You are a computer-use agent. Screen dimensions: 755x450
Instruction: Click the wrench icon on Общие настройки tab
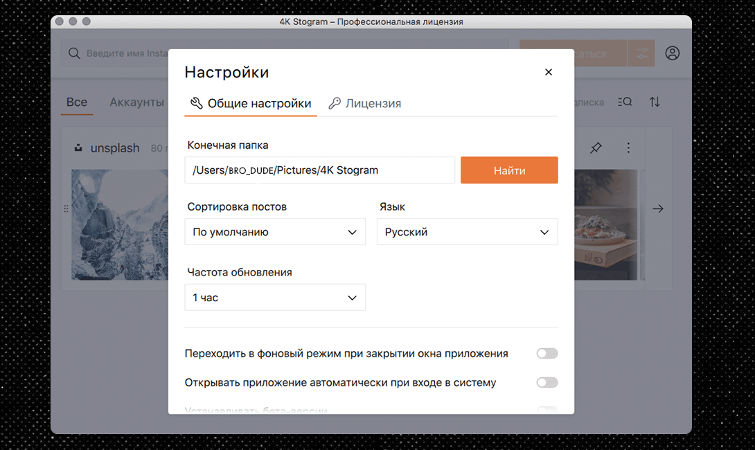tap(196, 103)
